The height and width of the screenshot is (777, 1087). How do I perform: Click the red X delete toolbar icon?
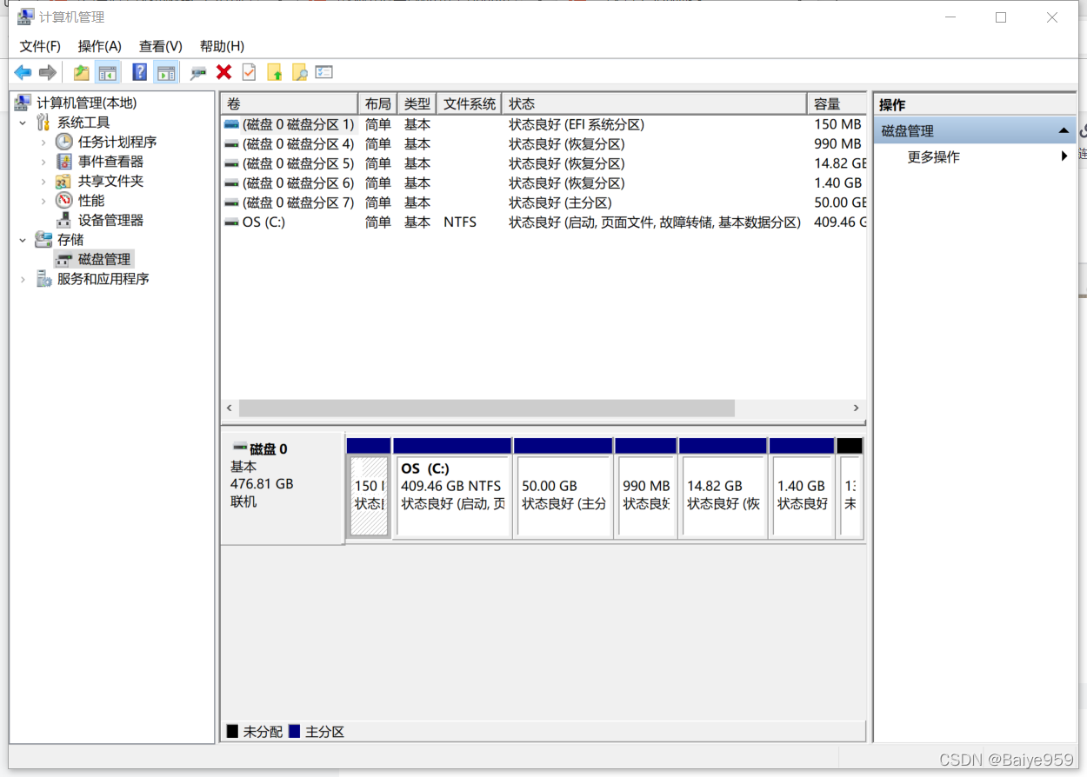pos(223,73)
